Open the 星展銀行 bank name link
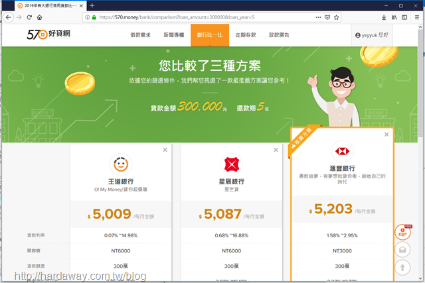Viewport: 425px width, 283px height. pos(232,182)
